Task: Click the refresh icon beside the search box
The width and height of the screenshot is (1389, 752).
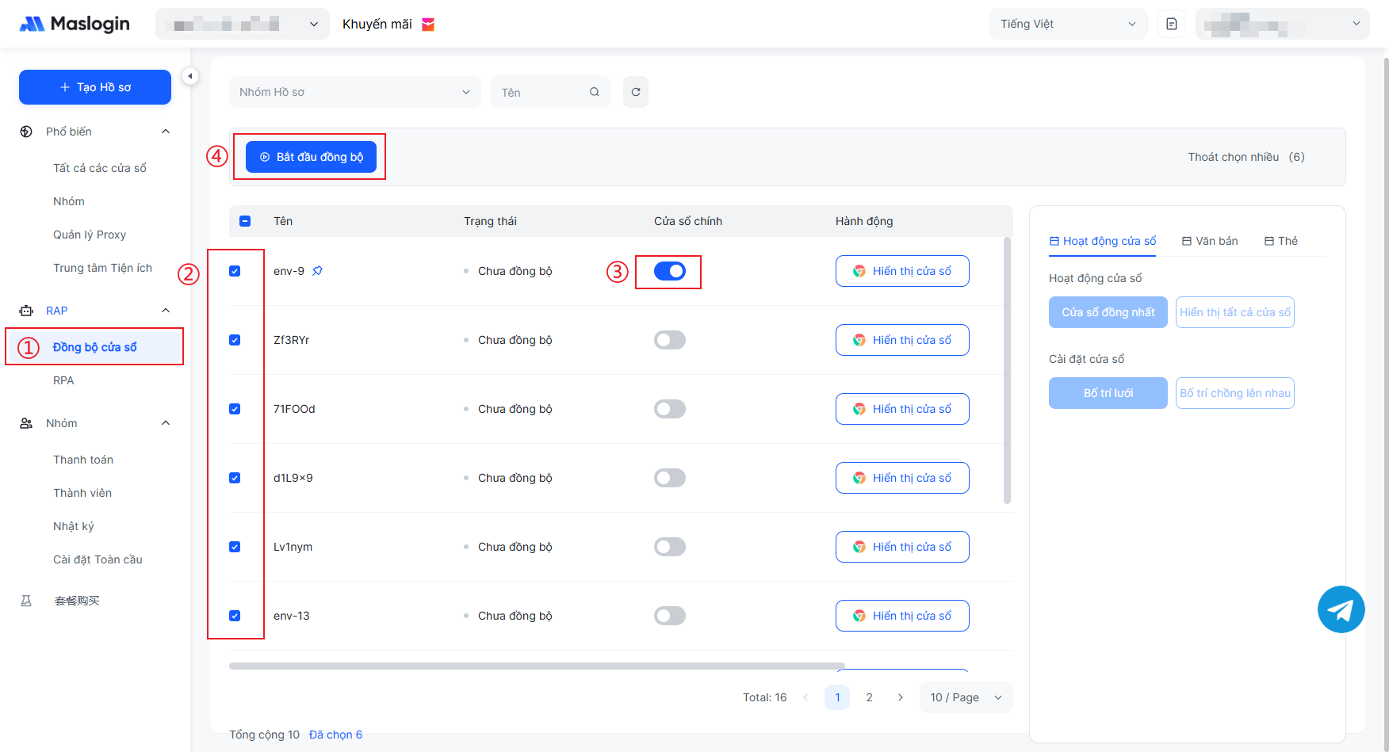Action: [x=635, y=92]
